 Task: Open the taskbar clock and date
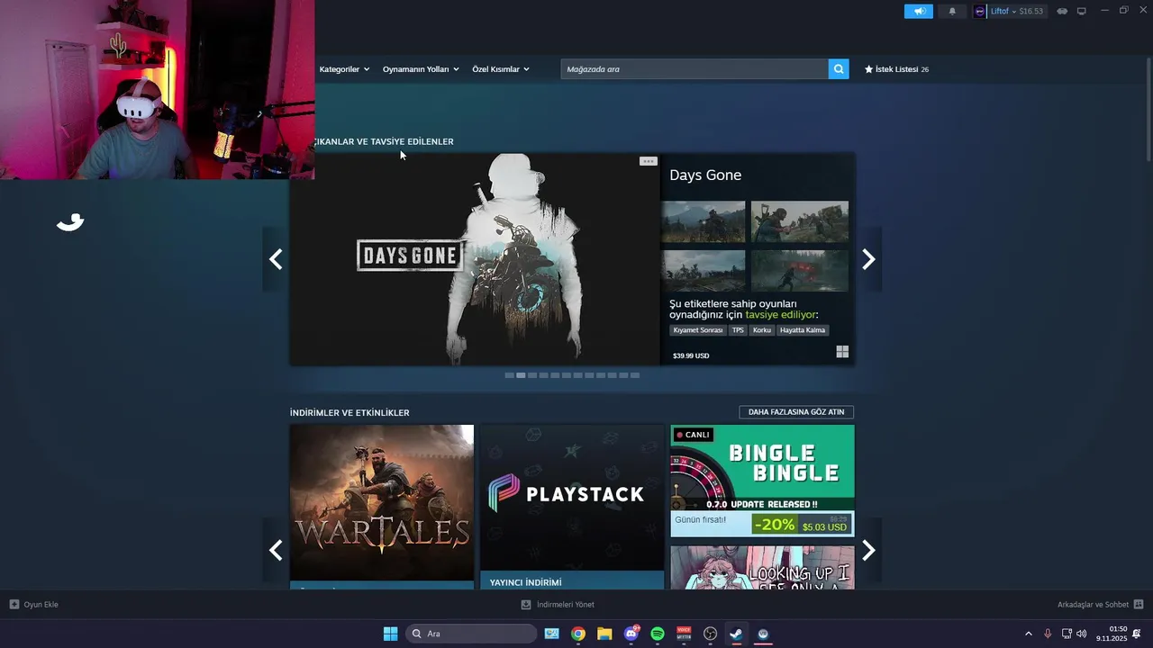pyautogui.click(x=1112, y=634)
